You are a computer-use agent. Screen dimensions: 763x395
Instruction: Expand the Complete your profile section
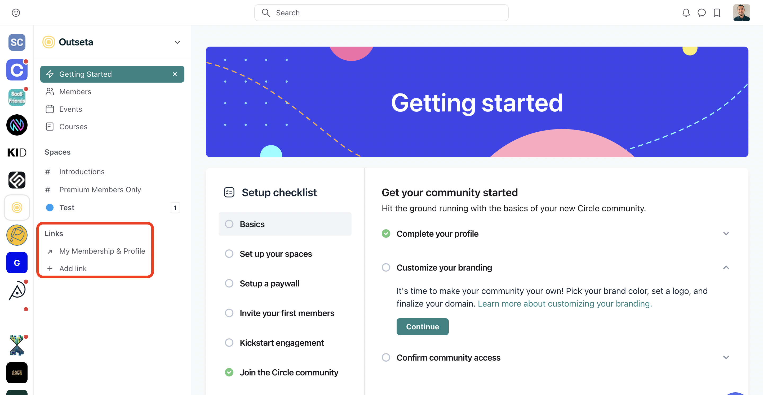tap(726, 234)
